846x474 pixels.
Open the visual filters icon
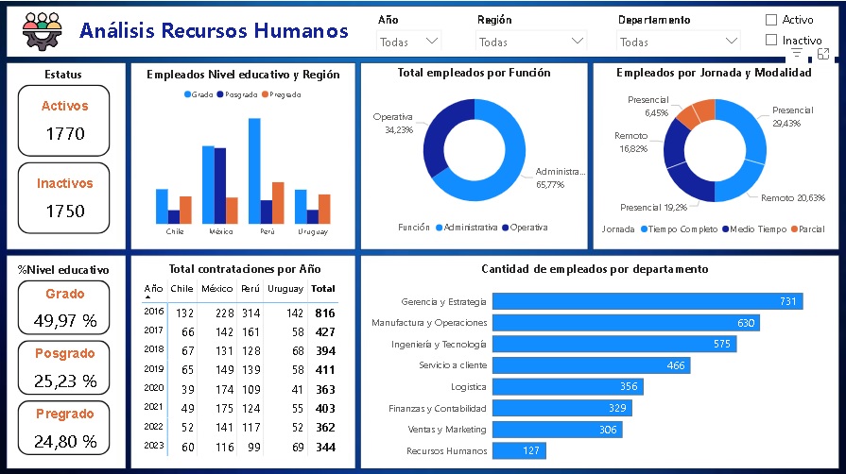[796, 55]
